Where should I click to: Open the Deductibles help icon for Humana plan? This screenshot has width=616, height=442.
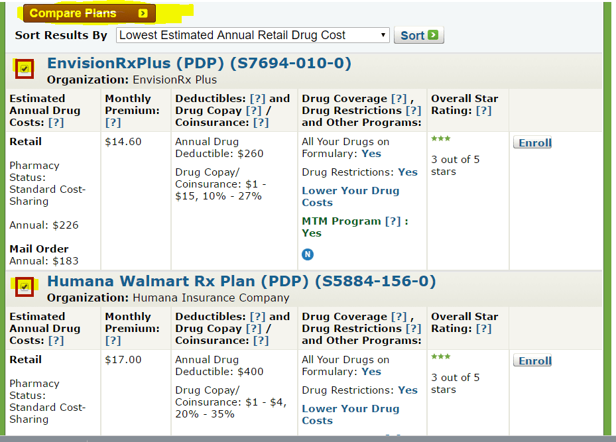point(259,316)
